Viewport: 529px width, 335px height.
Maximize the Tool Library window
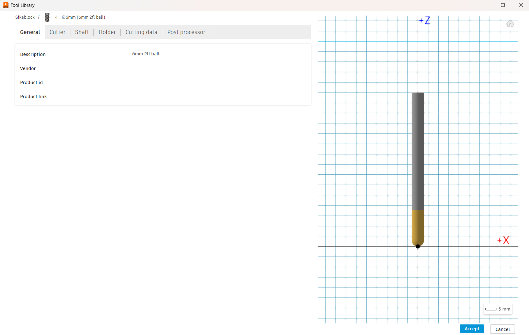[503, 5]
